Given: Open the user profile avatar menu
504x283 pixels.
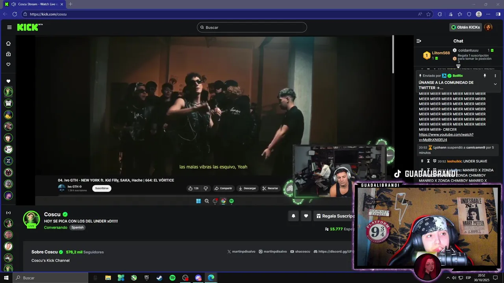Looking at the screenshot, I should tap(488, 27).
